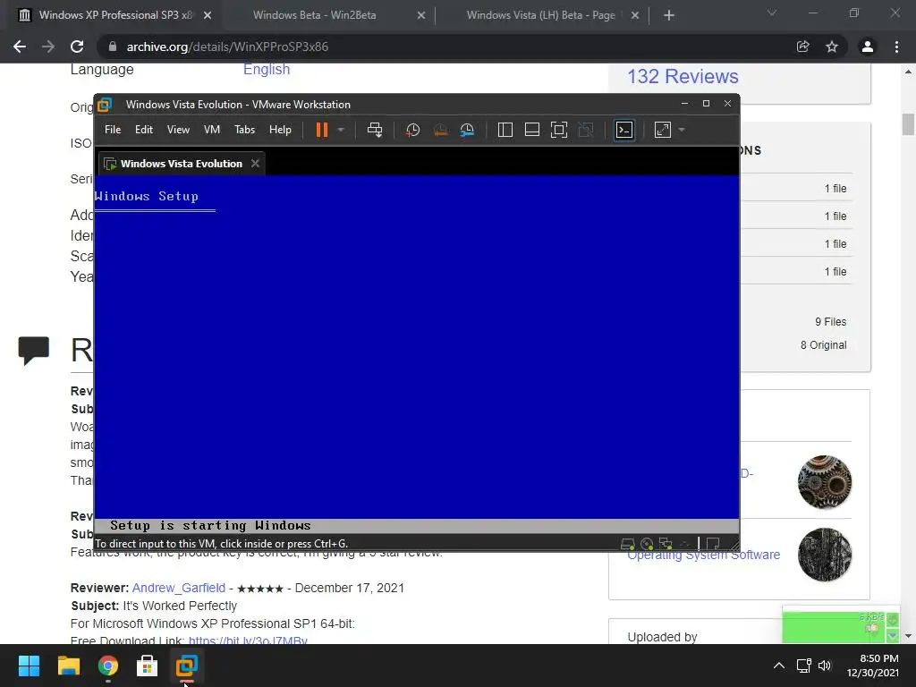Enter VMware full screen mode
Screen dimensions: 916x687
[x=559, y=130]
